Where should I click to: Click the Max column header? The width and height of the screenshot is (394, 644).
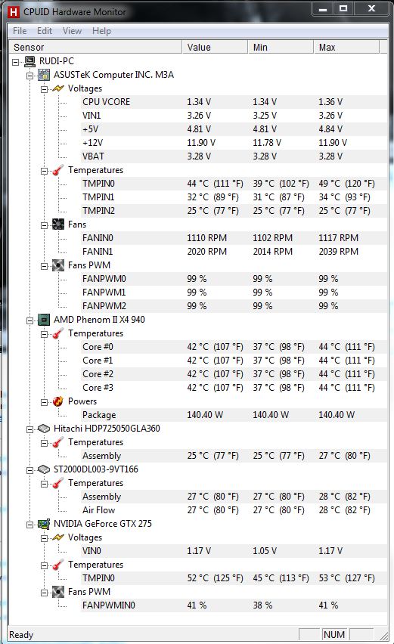pos(346,47)
